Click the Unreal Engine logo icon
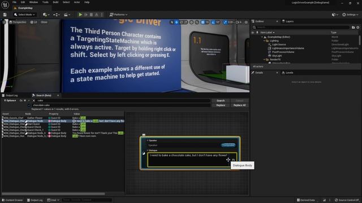The height and width of the screenshot is (203, 362). (5, 5)
